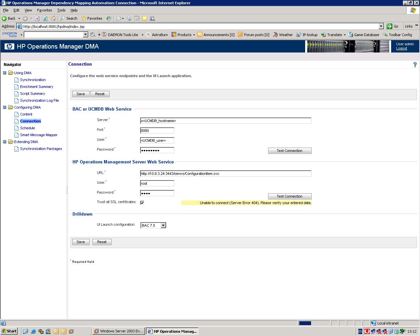Image resolution: width=420 pixels, height=336 pixels.
Task: Open Weather from the DAEMON toolbar
Action: coord(283,35)
